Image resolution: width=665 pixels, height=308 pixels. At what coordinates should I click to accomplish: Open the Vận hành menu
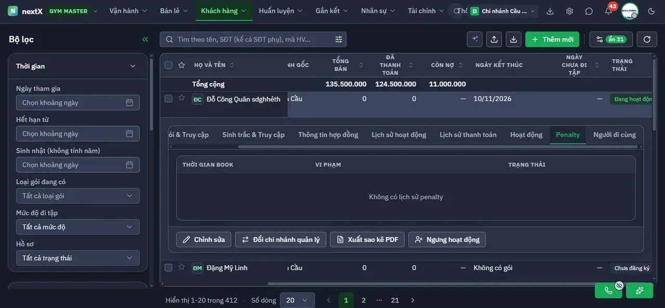coord(128,11)
